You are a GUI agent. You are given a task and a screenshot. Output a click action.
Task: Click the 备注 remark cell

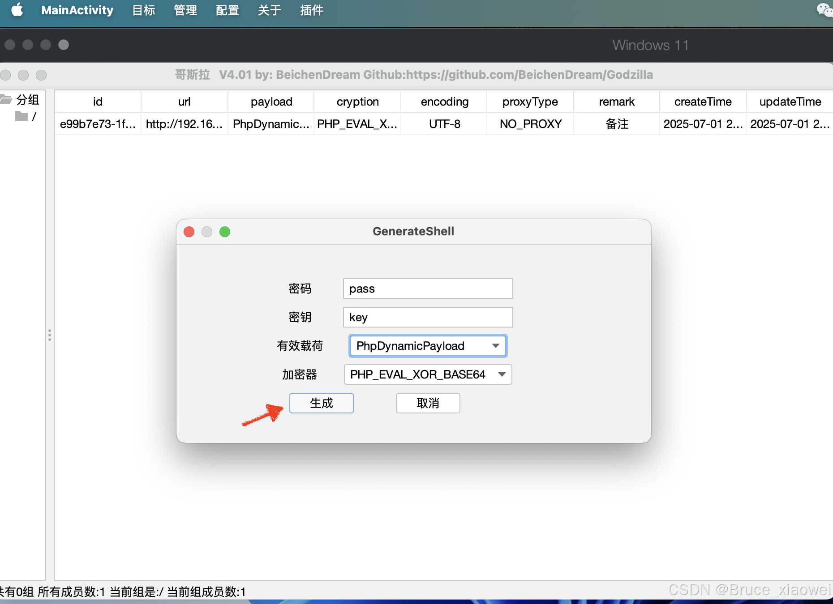[x=617, y=124]
